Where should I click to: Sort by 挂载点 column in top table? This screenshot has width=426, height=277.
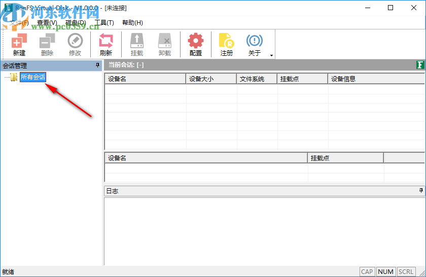coord(302,79)
